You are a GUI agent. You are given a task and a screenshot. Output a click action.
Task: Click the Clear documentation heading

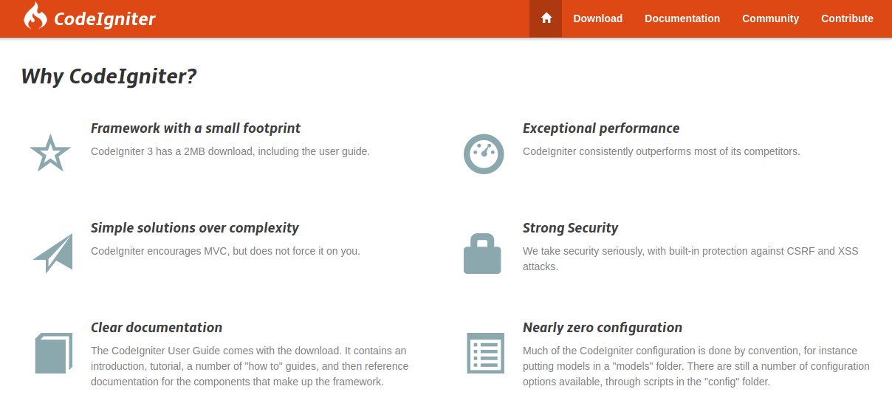point(157,328)
